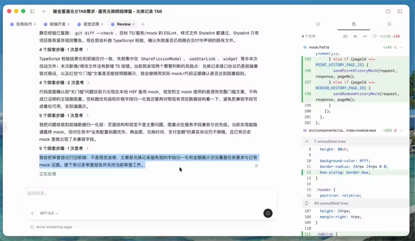
Task: Open the GPT-5.5 model dropdown
Action: pos(49,213)
